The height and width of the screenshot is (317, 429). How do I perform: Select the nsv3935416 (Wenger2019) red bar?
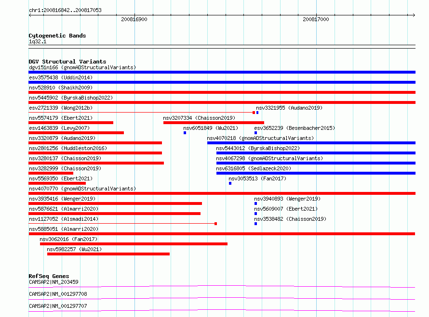coord(115,203)
